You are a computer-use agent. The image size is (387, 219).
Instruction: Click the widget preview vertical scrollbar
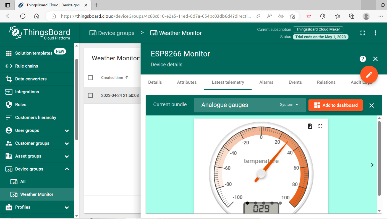(x=379, y=158)
